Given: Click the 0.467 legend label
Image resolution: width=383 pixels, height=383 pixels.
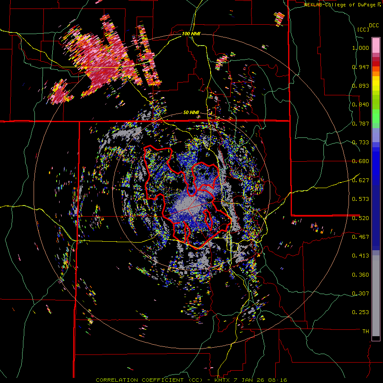Looking at the screenshot, I should click(360, 237).
